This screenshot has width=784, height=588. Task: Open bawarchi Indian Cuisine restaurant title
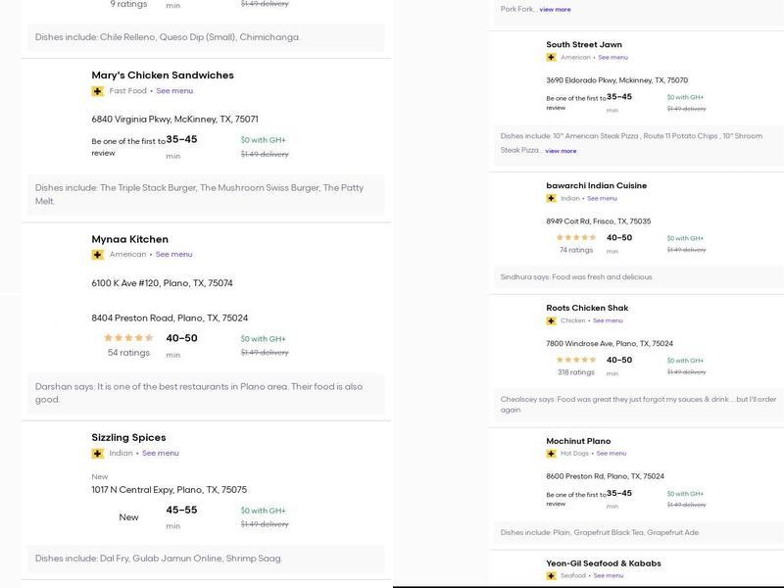(596, 185)
